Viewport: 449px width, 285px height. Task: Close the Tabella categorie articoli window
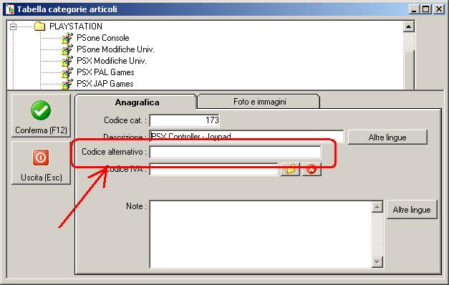439,9
